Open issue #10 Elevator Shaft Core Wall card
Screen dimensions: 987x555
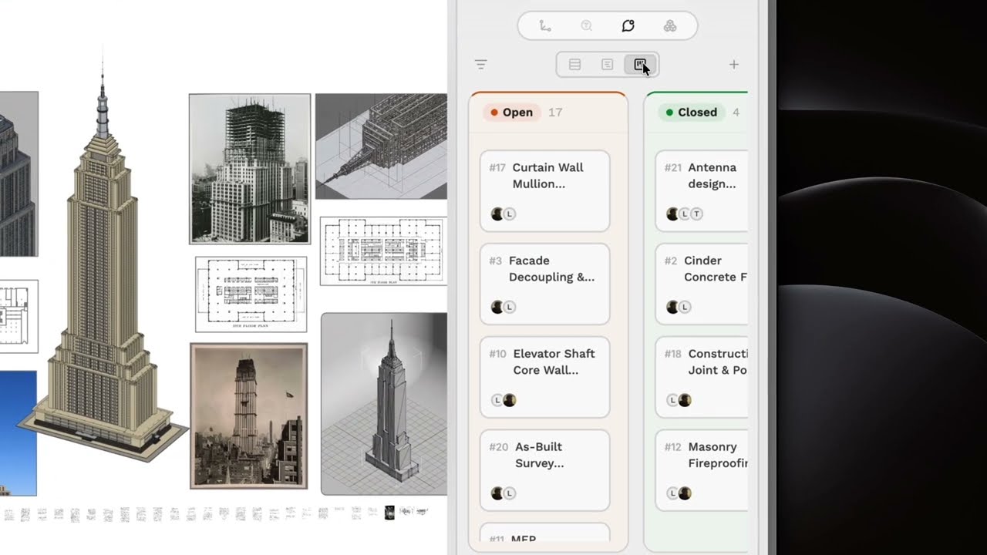point(544,377)
